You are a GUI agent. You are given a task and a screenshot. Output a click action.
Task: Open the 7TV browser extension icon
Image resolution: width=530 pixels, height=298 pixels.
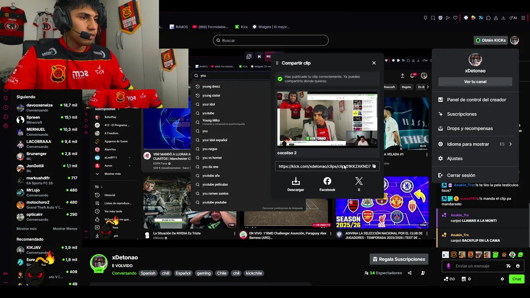(x=481, y=18)
